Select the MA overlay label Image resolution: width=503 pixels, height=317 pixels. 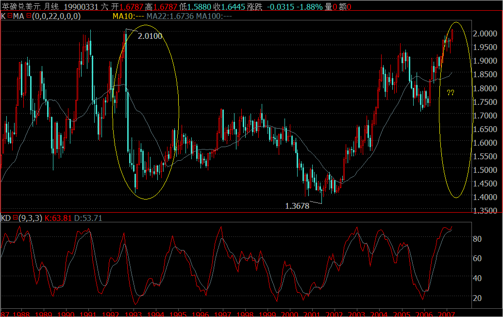17,16
